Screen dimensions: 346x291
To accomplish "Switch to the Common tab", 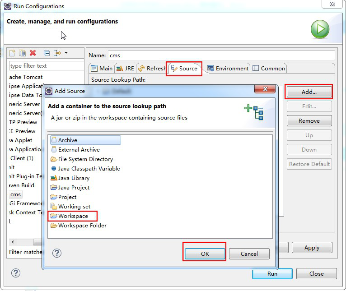I will 269,68.
